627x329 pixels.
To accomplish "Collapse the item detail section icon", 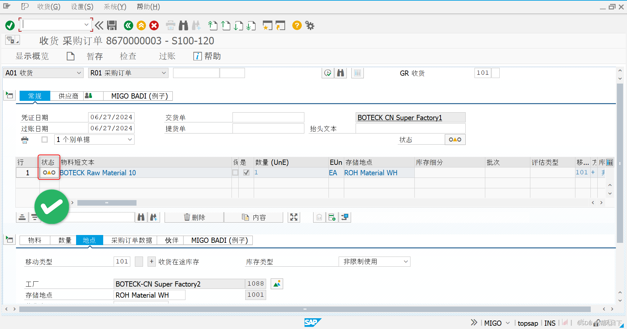I will 9,240.
